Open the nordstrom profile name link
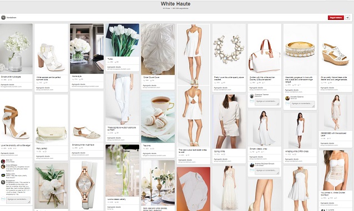The height and width of the screenshot is (211, 354). click(x=11, y=18)
